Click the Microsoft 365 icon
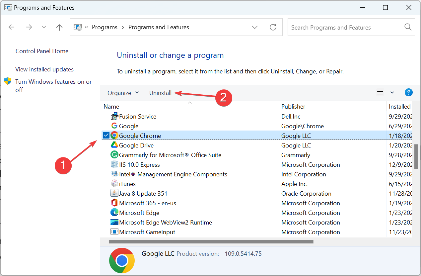The height and width of the screenshot is (276, 421). (x=114, y=203)
